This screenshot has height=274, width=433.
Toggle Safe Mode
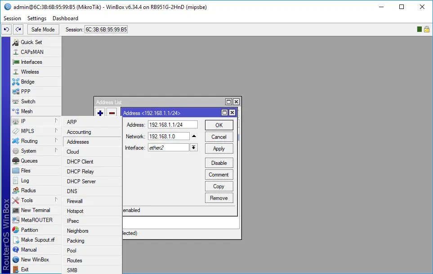(43, 30)
